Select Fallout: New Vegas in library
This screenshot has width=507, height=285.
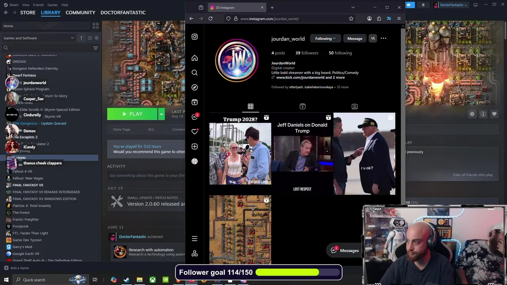(x=28, y=178)
